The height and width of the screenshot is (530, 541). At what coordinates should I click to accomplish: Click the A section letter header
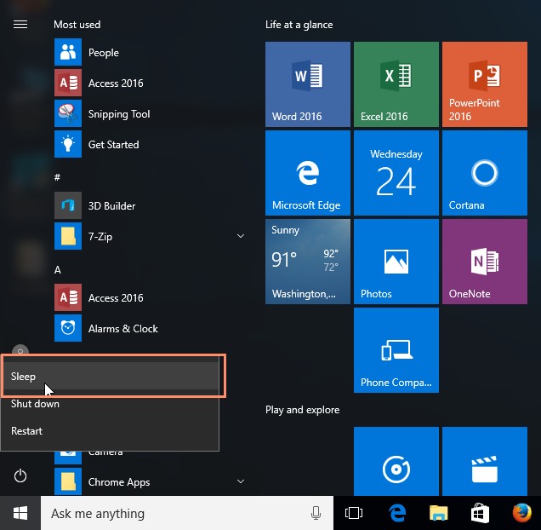[x=58, y=269]
